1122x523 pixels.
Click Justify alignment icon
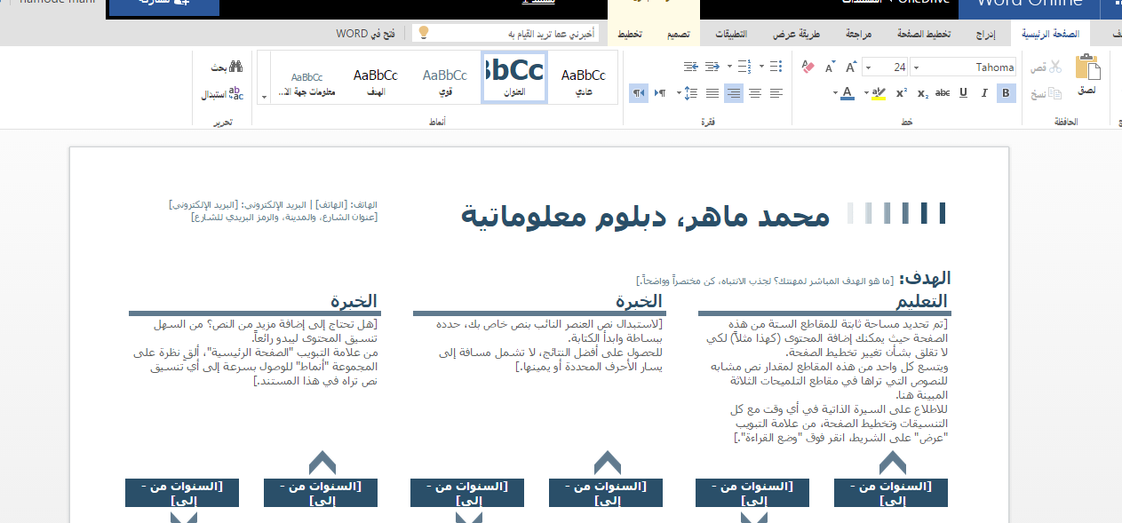712,93
